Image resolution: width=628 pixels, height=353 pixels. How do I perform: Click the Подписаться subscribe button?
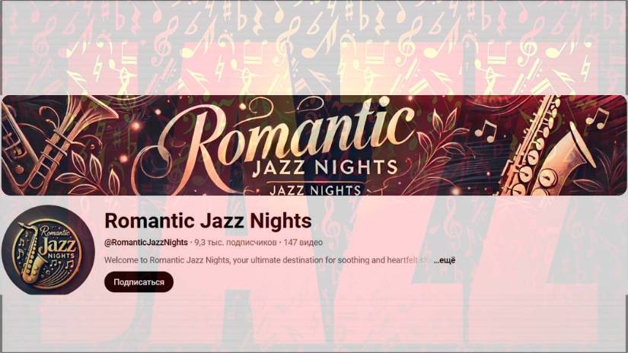click(x=139, y=282)
